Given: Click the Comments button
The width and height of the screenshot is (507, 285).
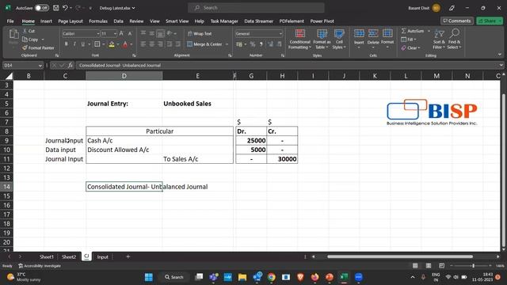Looking at the screenshot, I should [457, 21].
